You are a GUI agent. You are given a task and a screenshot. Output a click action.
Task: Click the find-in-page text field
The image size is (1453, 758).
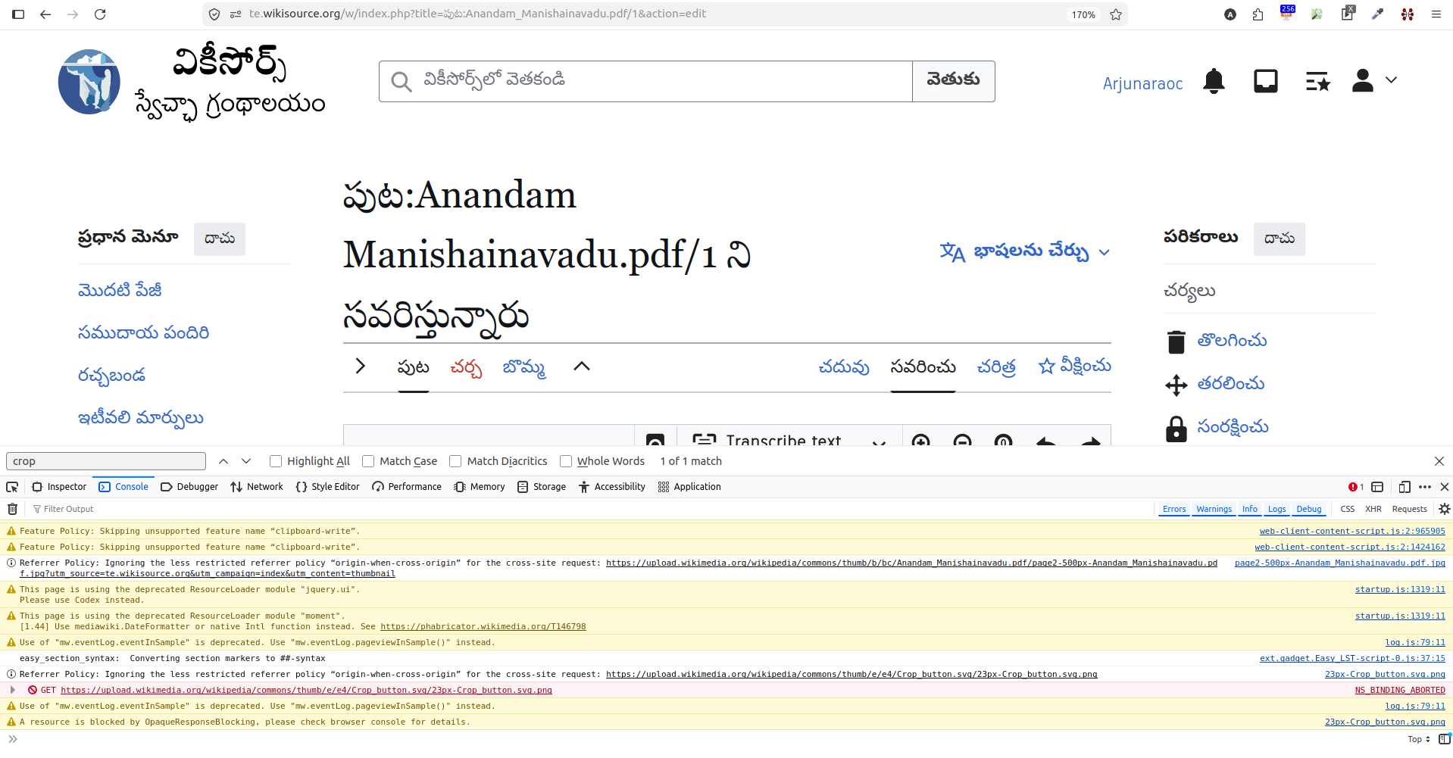(x=106, y=461)
